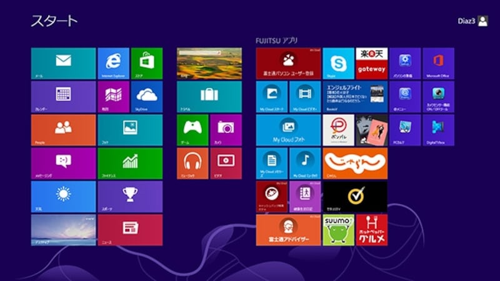Open the Desktop wallpaper tile
The image size is (500, 281).
click(x=63, y=230)
